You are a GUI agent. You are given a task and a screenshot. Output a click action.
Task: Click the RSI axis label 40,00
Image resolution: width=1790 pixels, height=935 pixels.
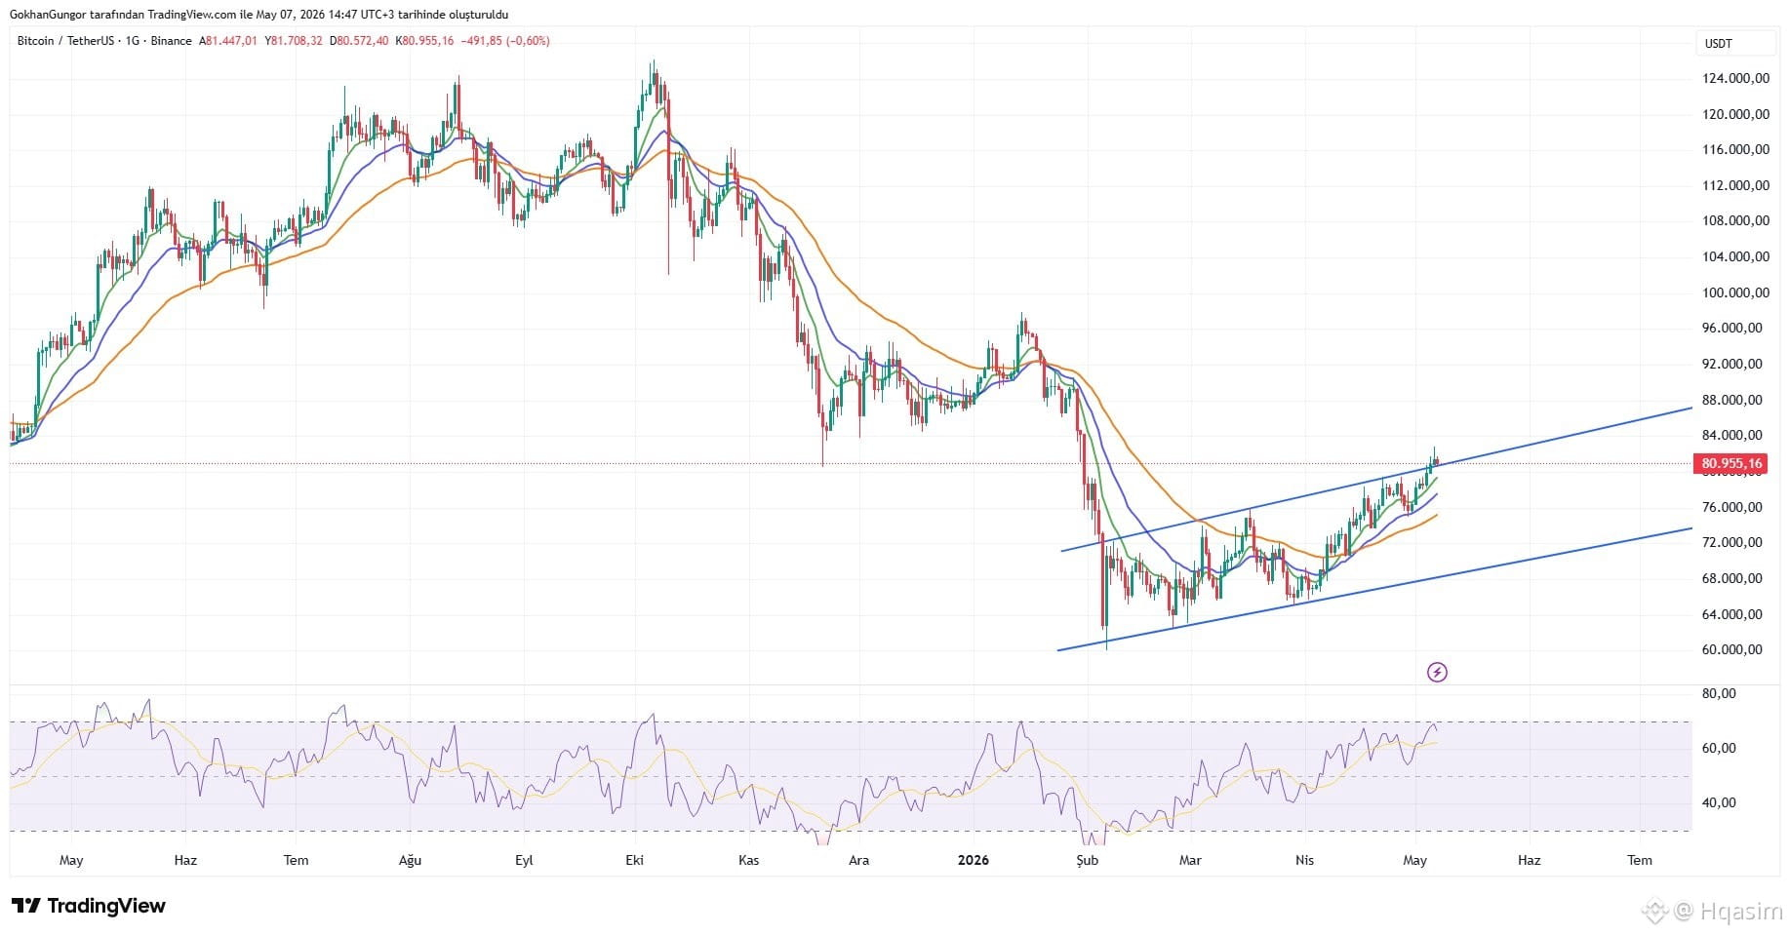point(1719,802)
